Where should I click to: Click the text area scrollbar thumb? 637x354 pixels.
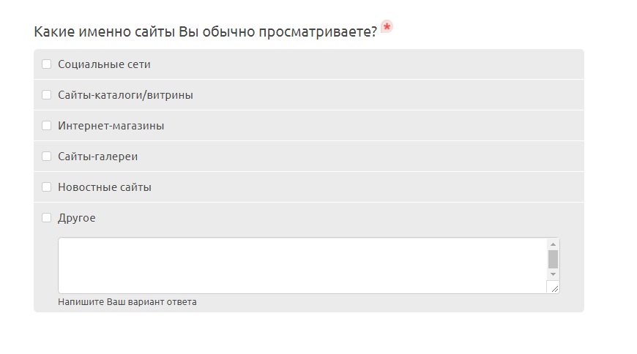553,259
